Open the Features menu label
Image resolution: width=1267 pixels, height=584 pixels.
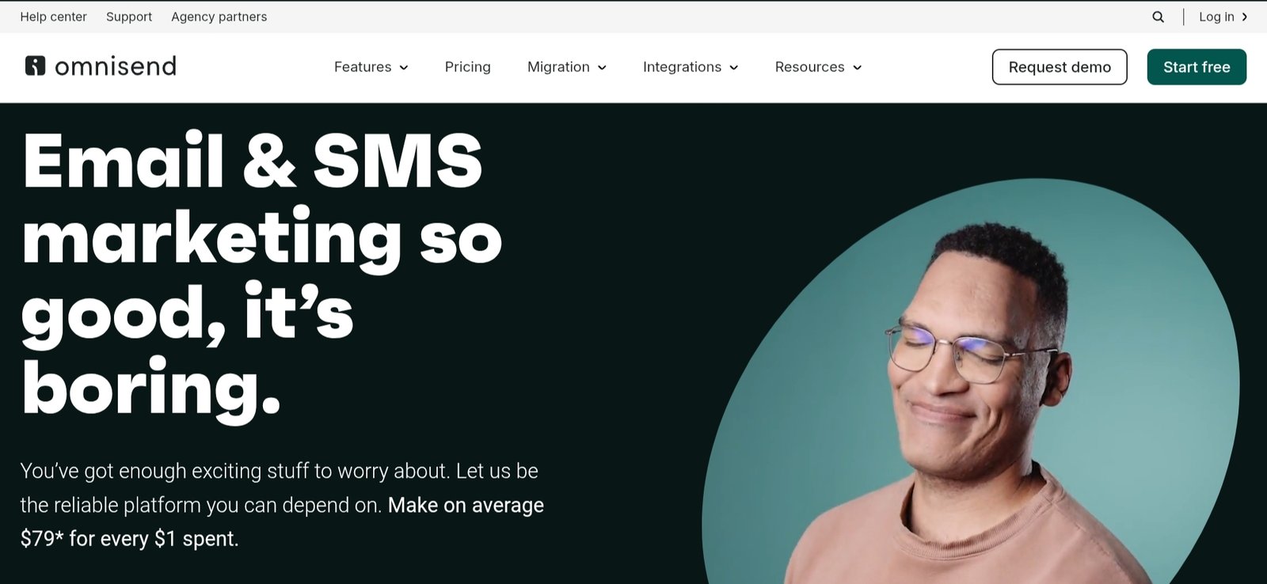click(x=363, y=67)
